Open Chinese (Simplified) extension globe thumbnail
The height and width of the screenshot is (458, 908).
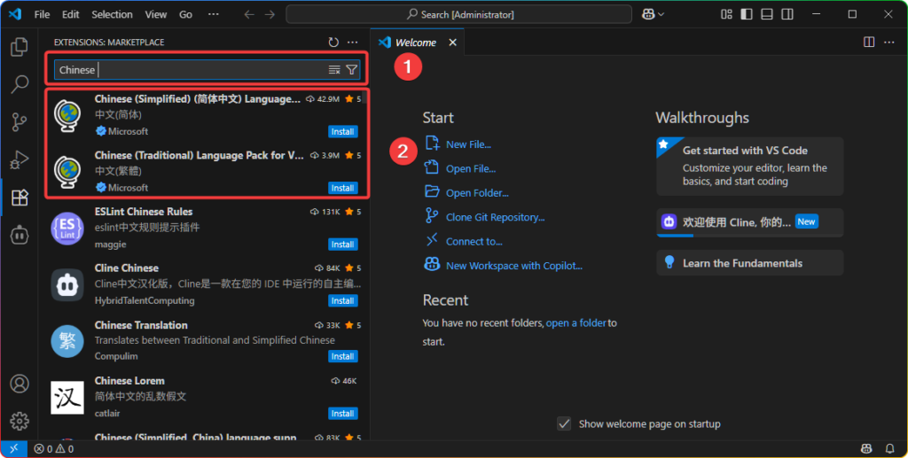point(67,115)
